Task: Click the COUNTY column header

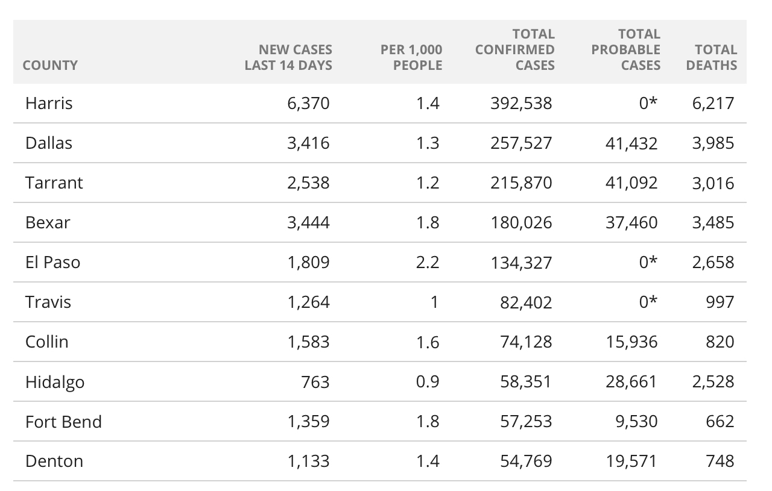Action: [x=50, y=65]
